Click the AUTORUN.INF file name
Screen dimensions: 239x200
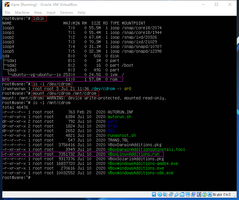pyautogui.click(x=121, y=112)
